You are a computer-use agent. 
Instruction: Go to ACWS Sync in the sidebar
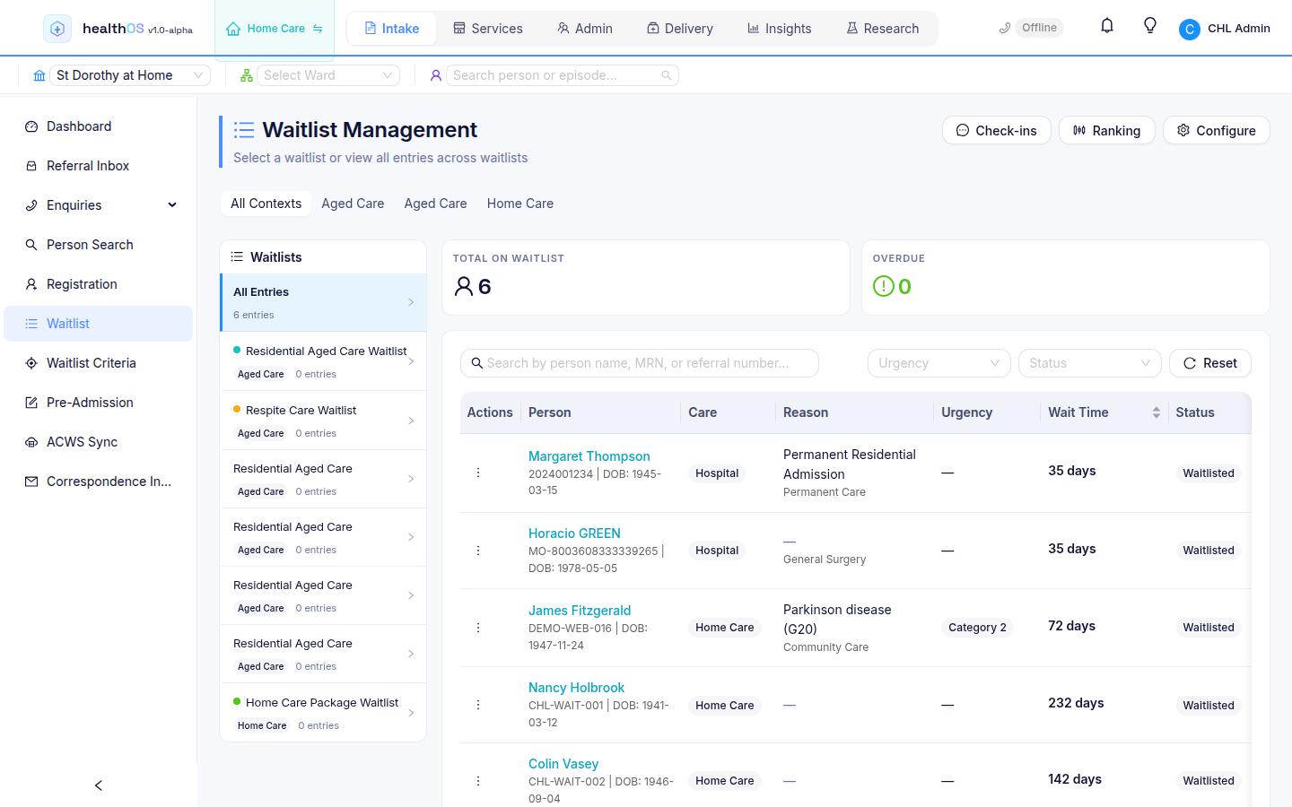tap(99, 442)
